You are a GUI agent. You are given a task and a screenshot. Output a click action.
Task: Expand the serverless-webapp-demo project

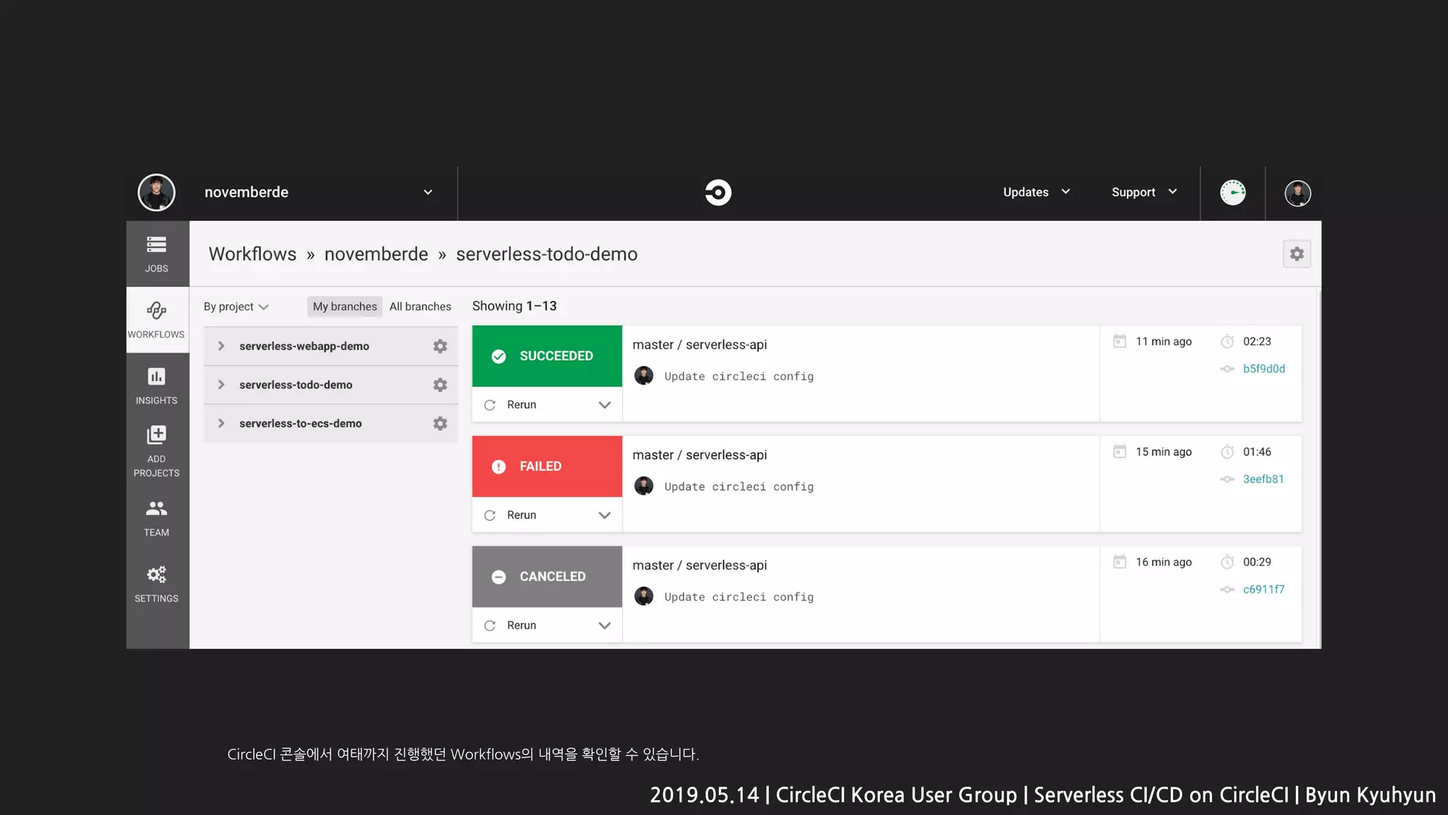pos(221,346)
